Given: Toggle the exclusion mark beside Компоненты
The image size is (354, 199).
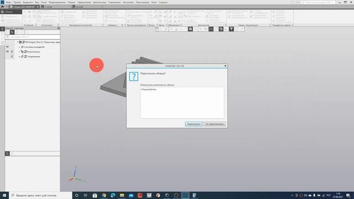Looking at the screenshot, I should tap(12, 51).
